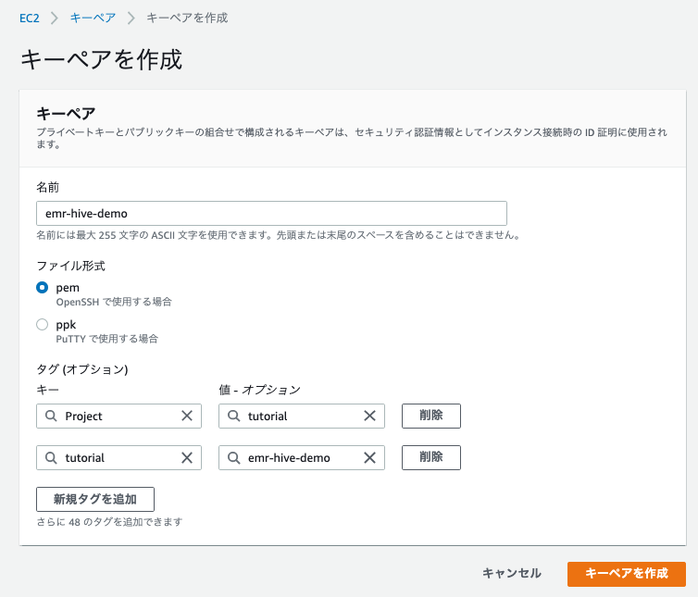698x597 pixels.
Task: Select the ppk file format option
Action: (x=43, y=325)
